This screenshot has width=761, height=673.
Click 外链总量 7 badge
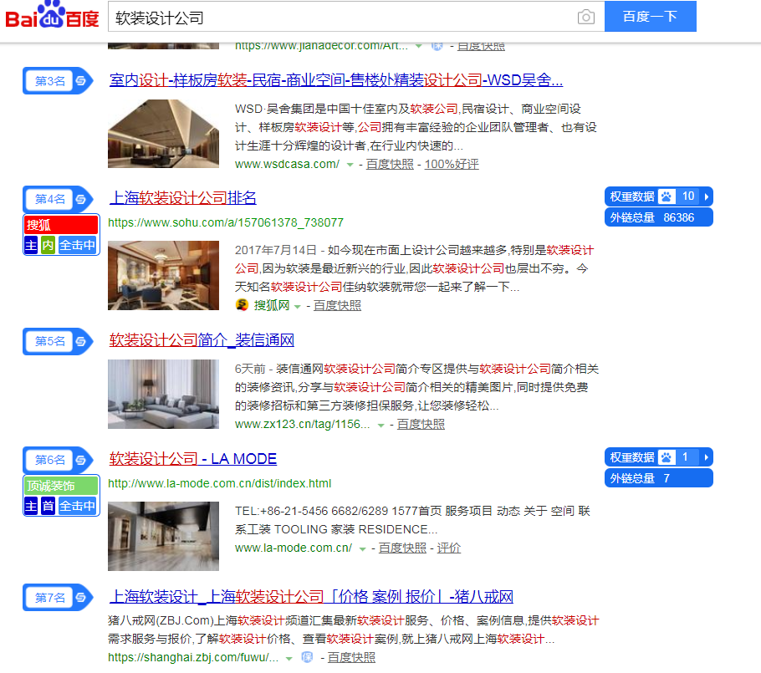[x=659, y=478]
